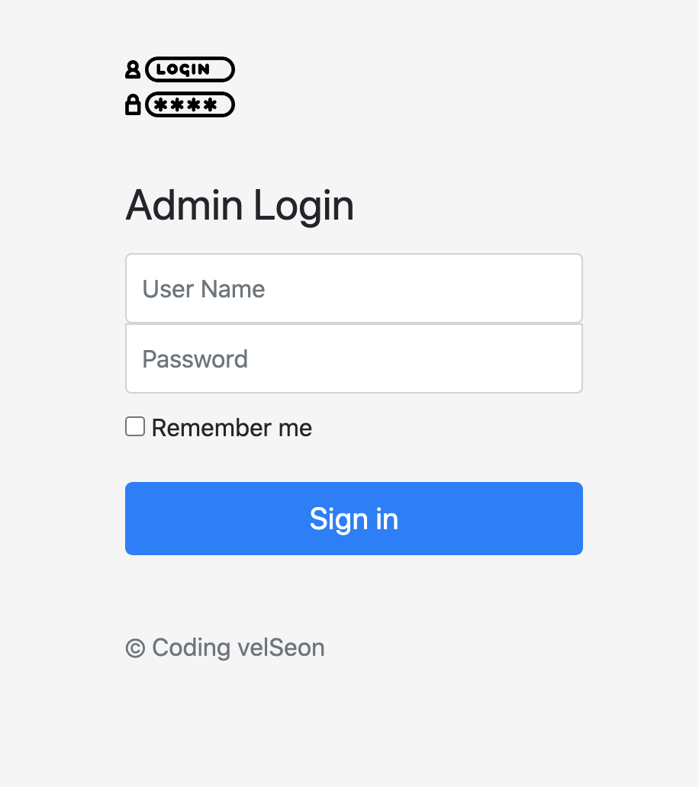Click the "Remember me" label text
The height and width of the screenshot is (787, 699).
[x=232, y=428]
